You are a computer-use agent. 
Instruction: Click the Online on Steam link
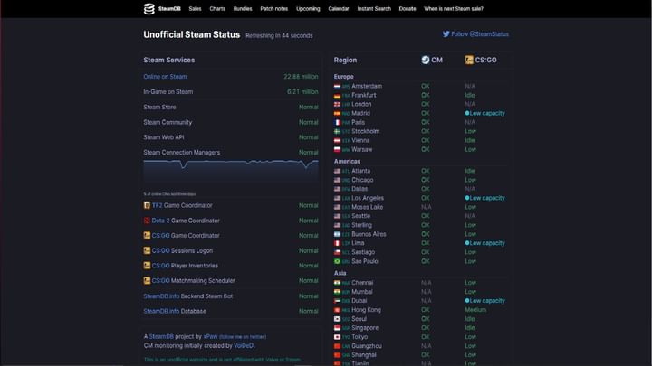point(165,77)
